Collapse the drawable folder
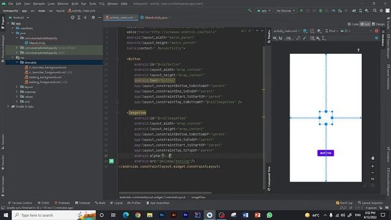The image size is (391, 220). tap(17, 62)
